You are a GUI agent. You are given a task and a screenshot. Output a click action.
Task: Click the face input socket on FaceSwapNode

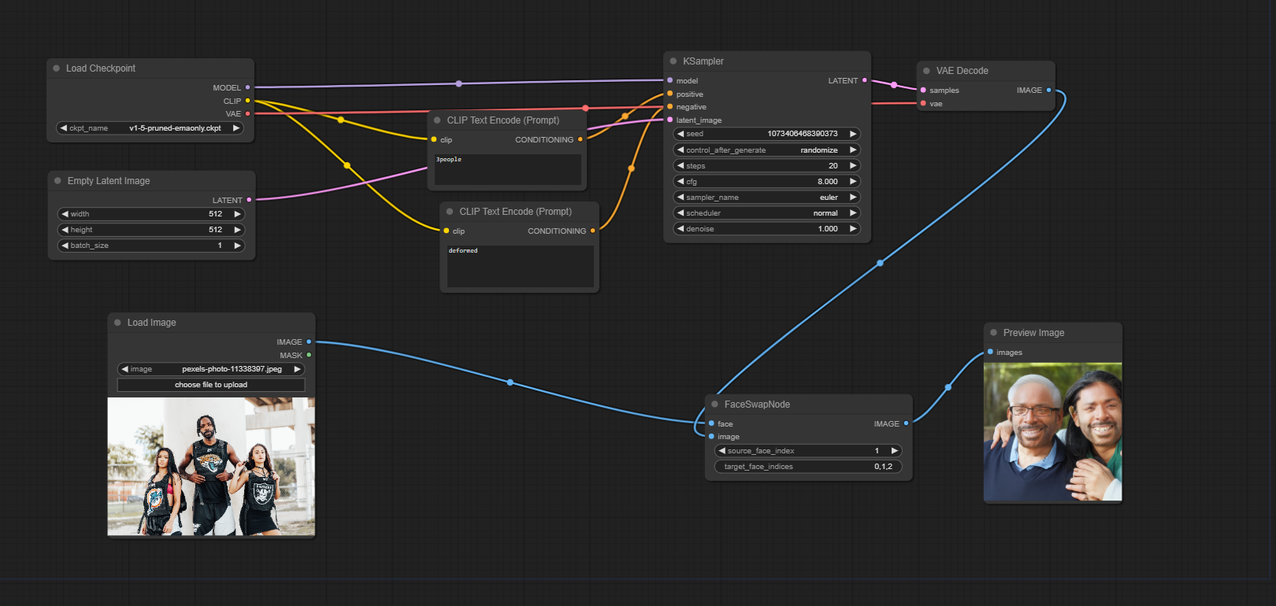(711, 423)
